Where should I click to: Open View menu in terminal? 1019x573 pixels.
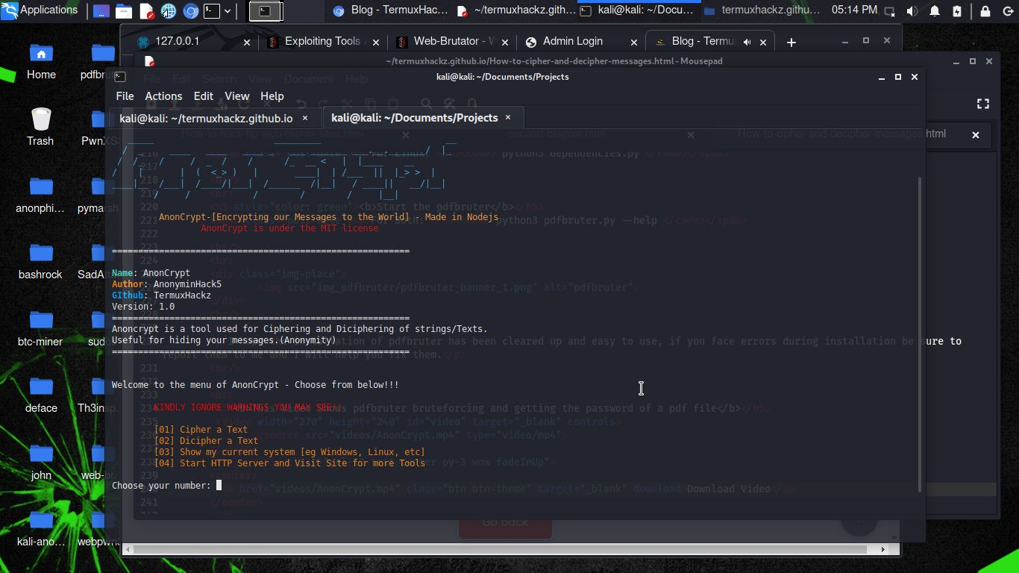(x=237, y=96)
